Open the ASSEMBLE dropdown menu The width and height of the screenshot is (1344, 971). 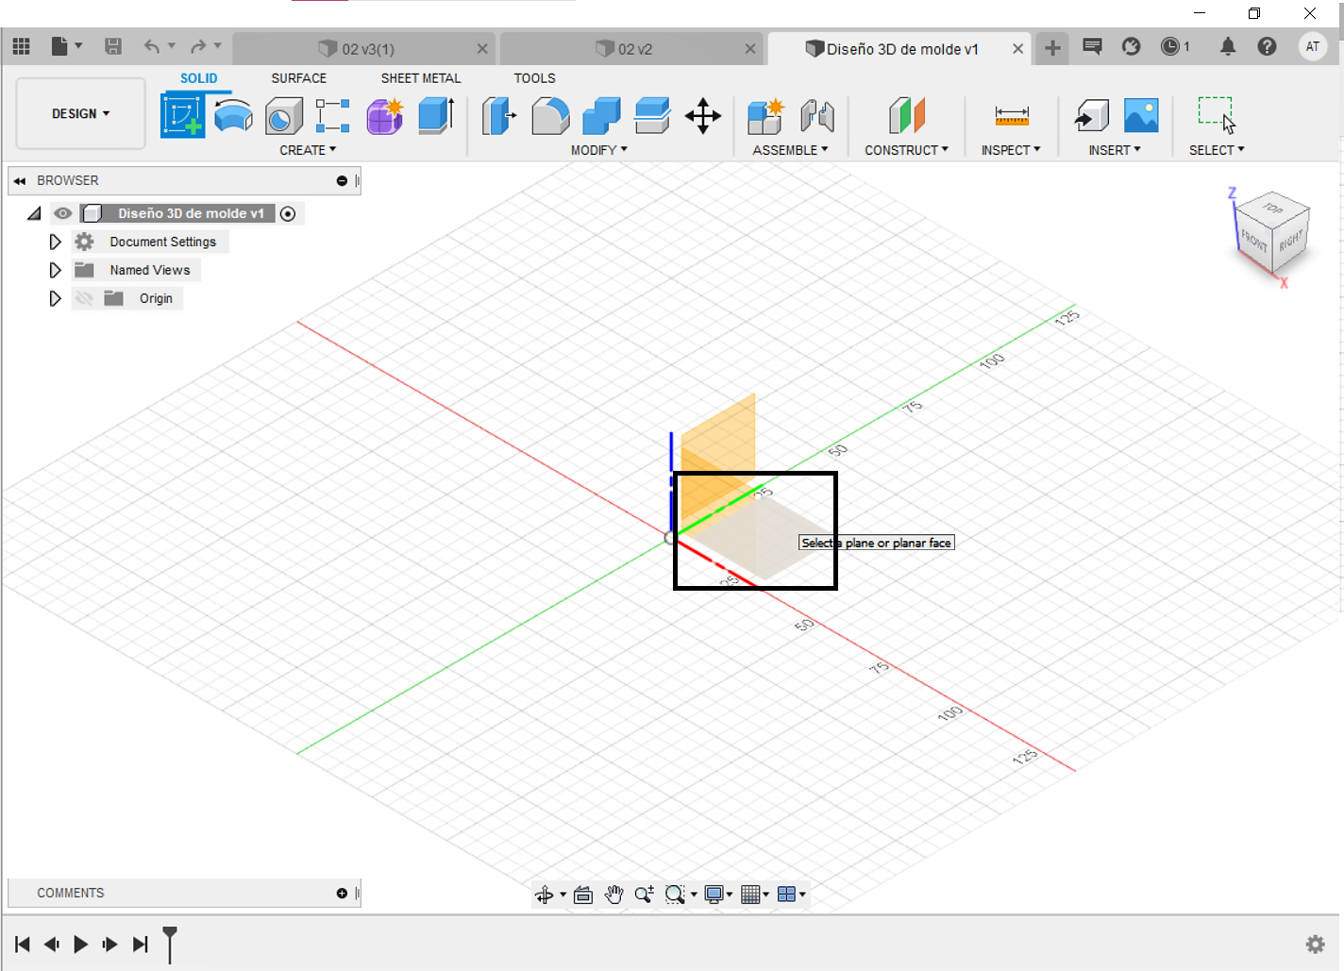(790, 150)
